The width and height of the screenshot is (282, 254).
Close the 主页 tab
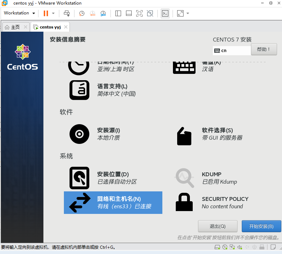click(25, 27)
